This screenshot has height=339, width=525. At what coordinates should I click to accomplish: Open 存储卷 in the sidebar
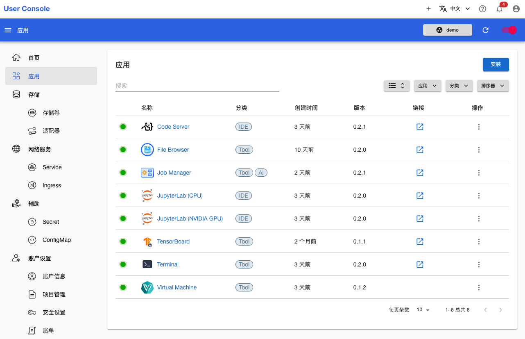51,113
